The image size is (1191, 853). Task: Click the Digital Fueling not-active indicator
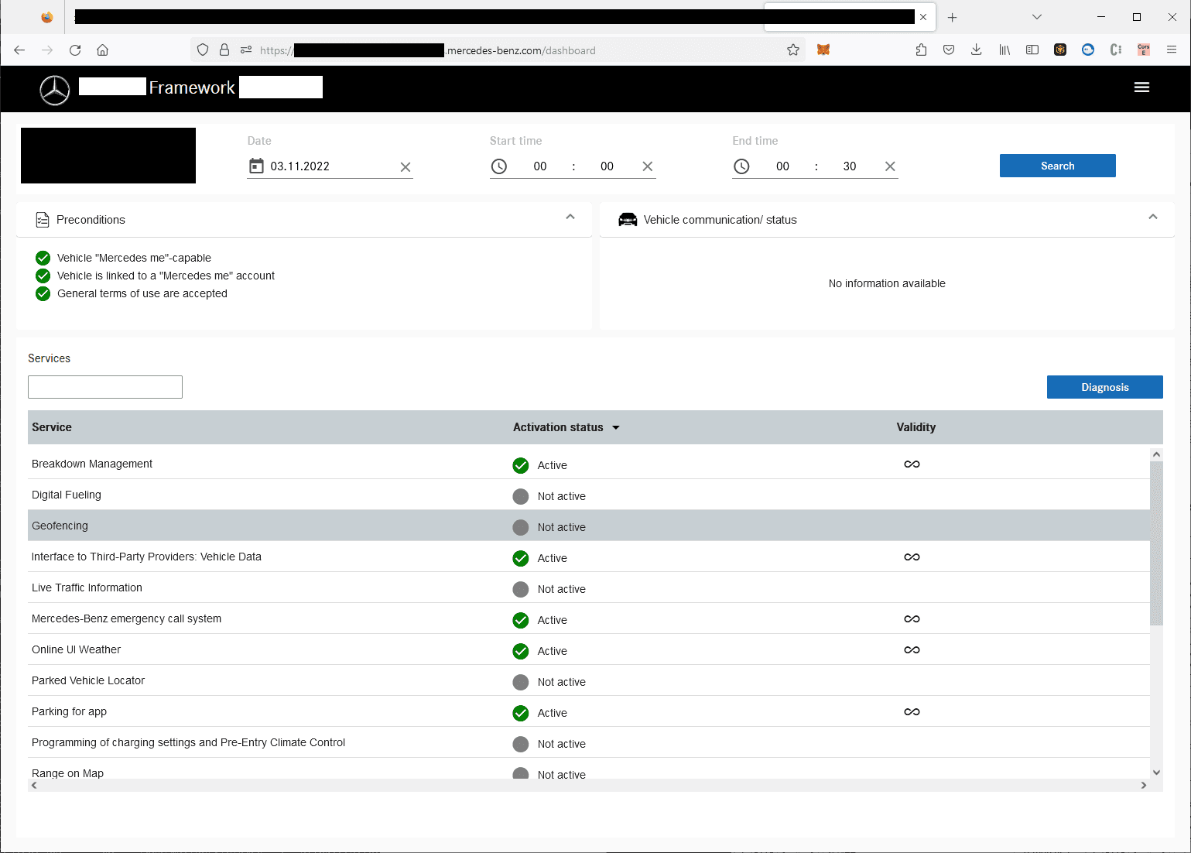click(521, 496)
